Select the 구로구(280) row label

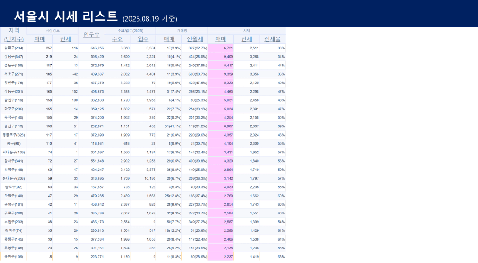[13, 213]
